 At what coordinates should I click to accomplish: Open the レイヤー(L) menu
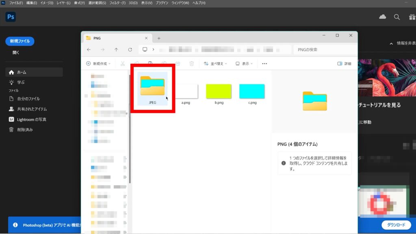click(x=63, y=3)
